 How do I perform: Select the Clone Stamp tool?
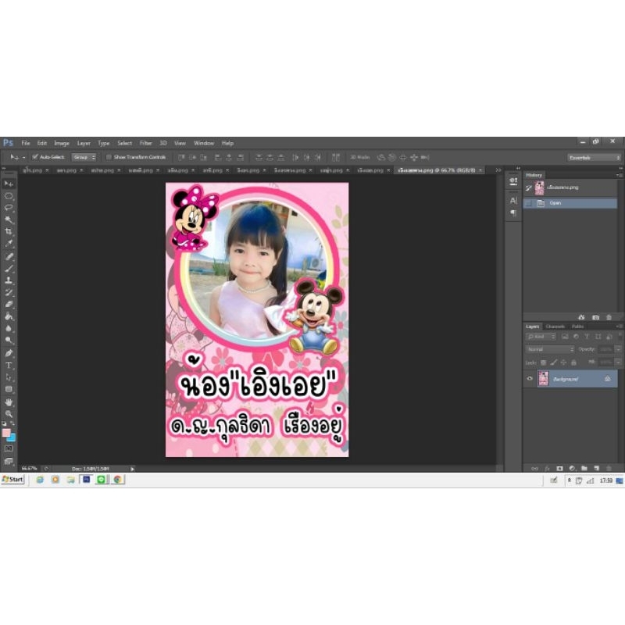pyautogui.click(x=9, y=280)
